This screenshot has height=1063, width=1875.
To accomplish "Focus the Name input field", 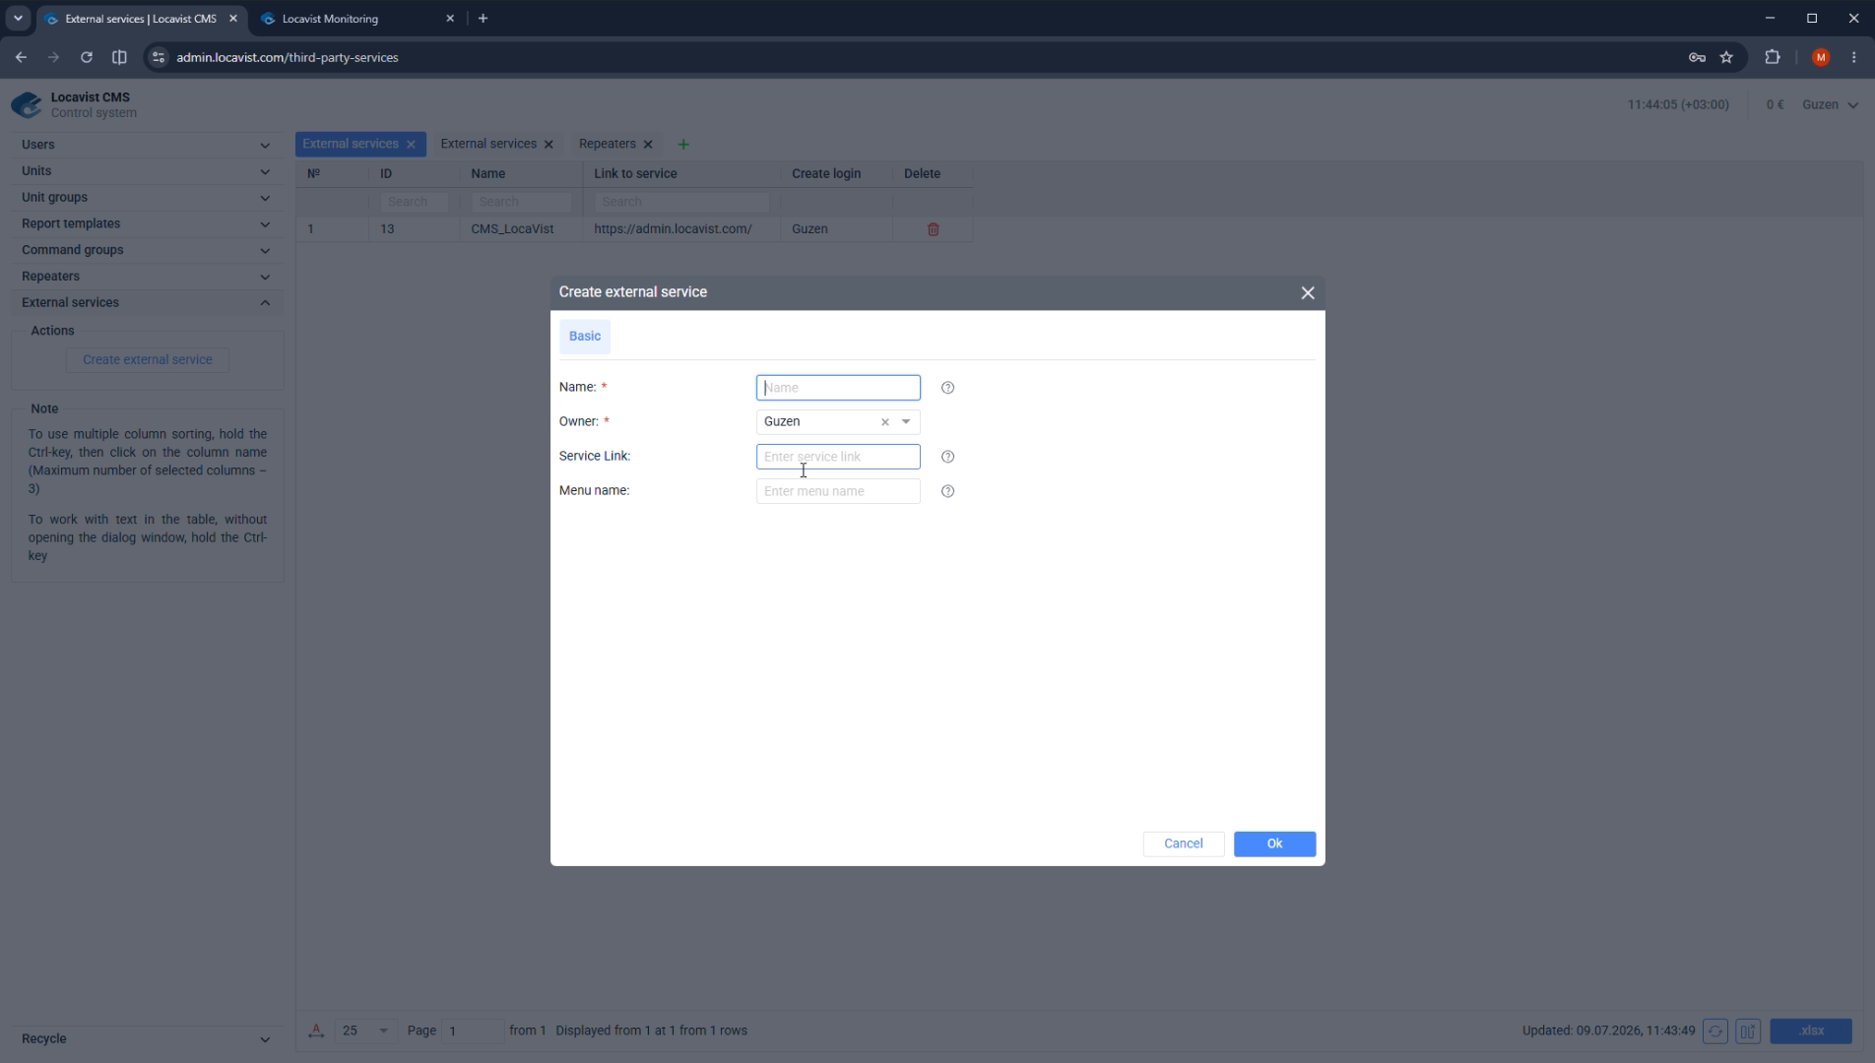I will pyautogui.click(x=838, y=388).
